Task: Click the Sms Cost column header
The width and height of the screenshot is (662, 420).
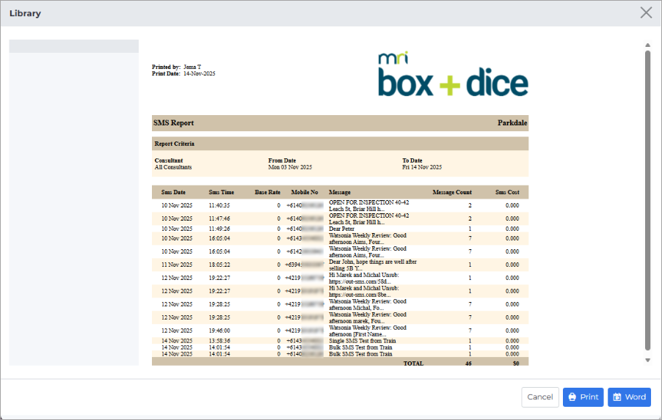Action: point(507,192)
